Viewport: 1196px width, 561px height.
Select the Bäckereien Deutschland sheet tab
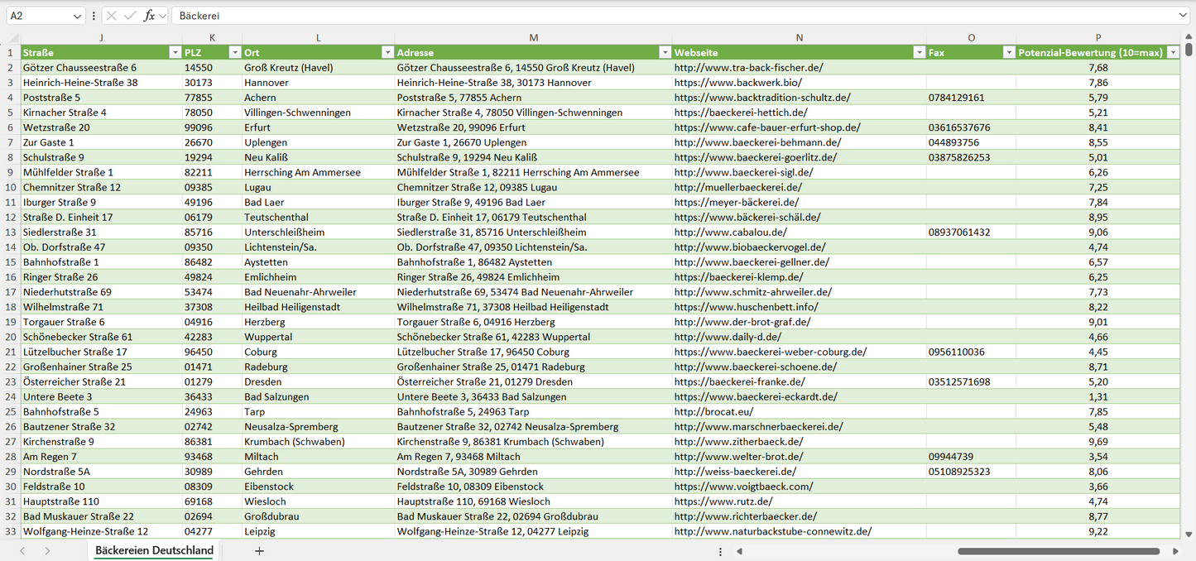click(x=154, y=550)
